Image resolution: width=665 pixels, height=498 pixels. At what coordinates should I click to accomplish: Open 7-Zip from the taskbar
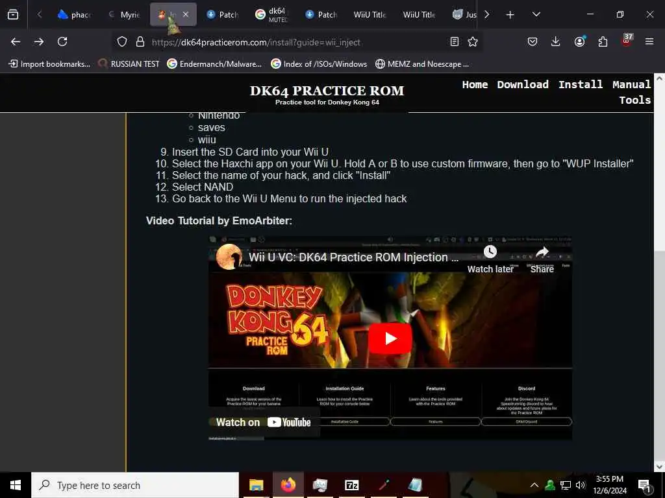click(x=351, y=485)
